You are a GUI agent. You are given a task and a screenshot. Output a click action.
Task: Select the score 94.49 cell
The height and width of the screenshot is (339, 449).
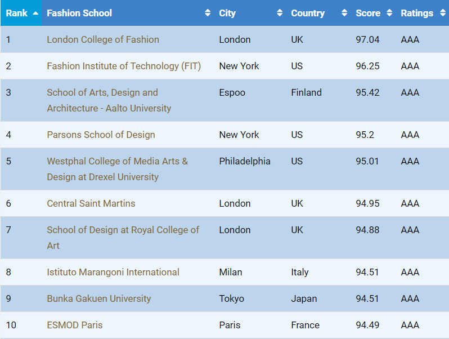pyautogui.click(x=367, y=325)
